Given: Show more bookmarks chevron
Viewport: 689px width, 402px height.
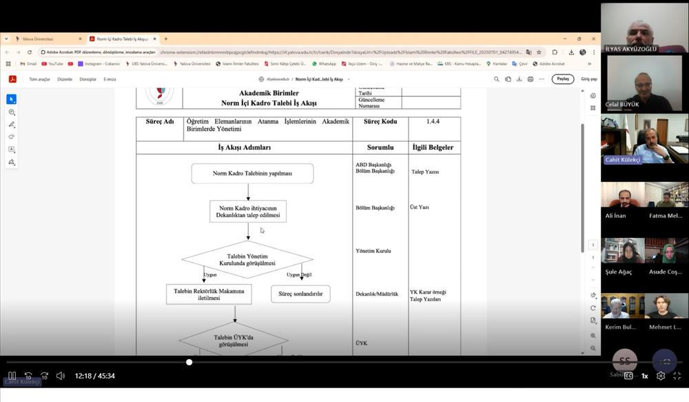Looking at the screenshot, I should 590,63.
